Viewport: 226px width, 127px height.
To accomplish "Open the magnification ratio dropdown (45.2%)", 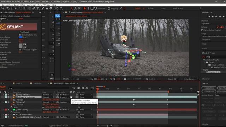I will click(67, 79).
